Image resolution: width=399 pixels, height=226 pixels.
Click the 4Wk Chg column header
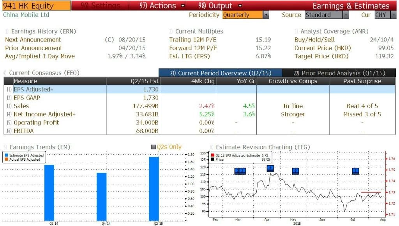point(188,81)
